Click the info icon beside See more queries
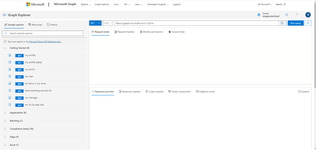 5,42
